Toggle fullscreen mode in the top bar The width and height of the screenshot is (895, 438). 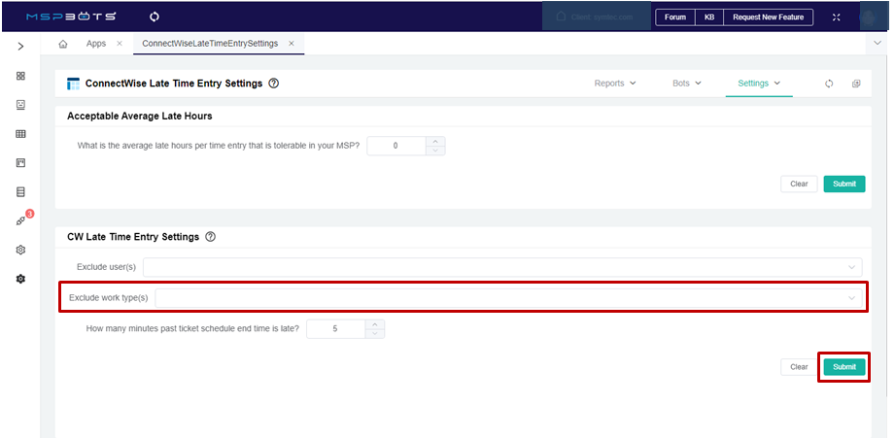coord(837,17)
